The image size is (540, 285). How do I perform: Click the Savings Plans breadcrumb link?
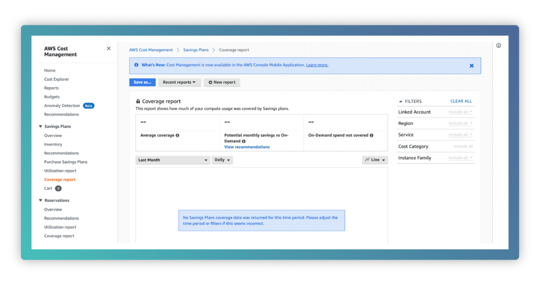pyautogui.click(x=196, y=50)
